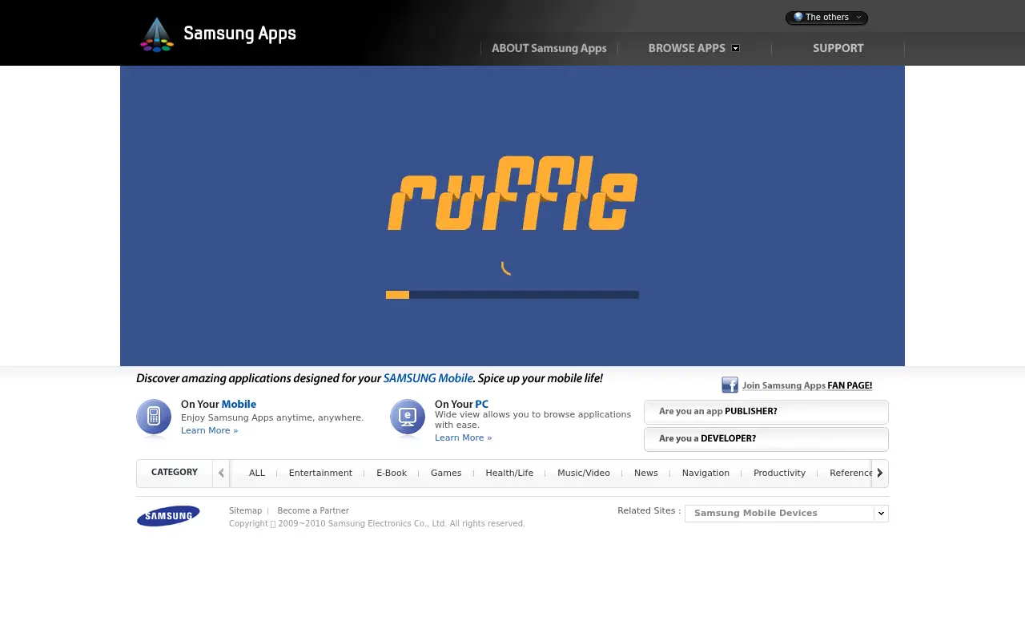Click the On Your PC monitor icon
The height and width of the screenshot is (641, 1025).
tap(408, 417)
